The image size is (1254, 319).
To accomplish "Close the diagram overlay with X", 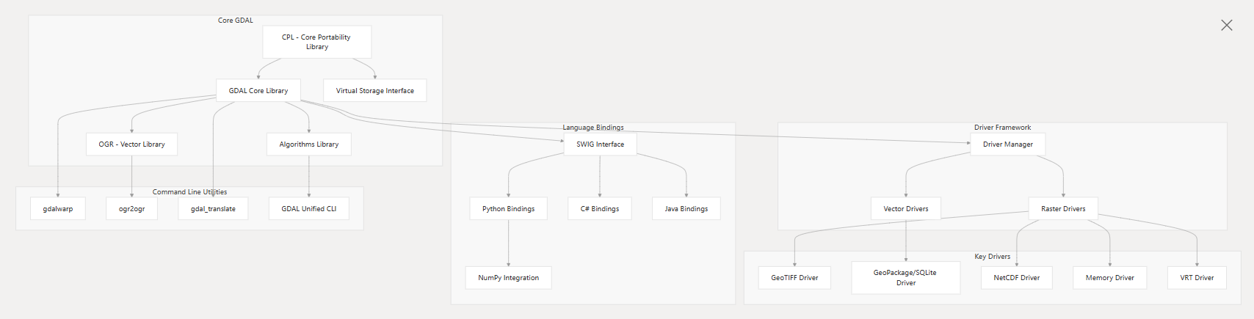I will (x=1226, y=25).
